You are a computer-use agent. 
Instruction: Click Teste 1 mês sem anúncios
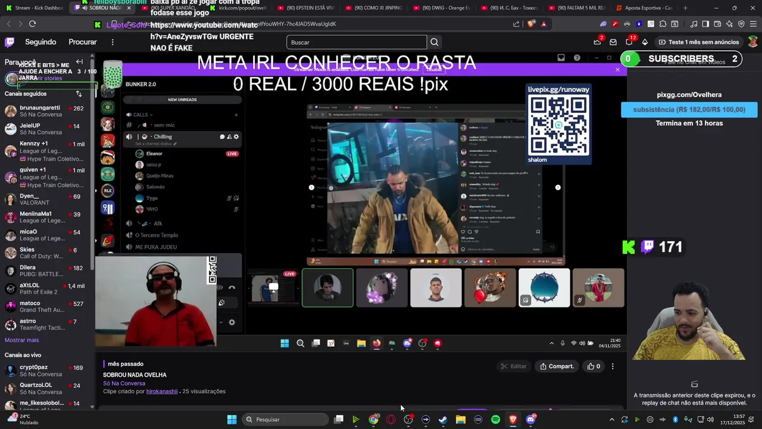(x=698, y=42)
